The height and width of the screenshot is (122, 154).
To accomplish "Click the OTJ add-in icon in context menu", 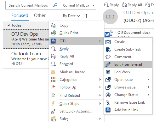I will click(x=53, y=41).
